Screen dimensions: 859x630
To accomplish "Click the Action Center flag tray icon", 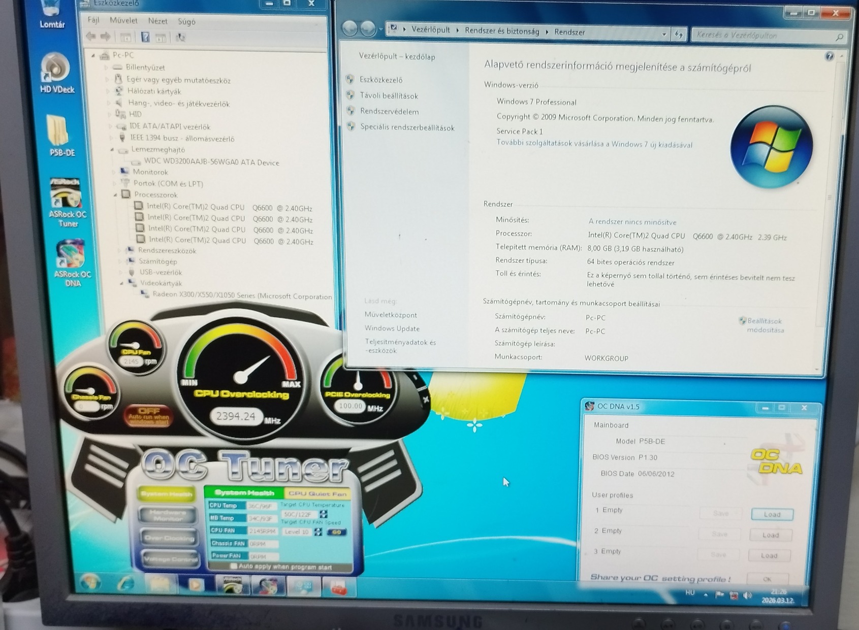I will pos(719,594).
